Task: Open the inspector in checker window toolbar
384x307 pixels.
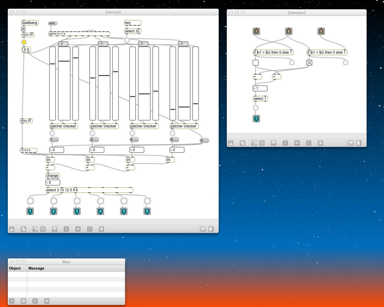Action: [x=285, y=143]
